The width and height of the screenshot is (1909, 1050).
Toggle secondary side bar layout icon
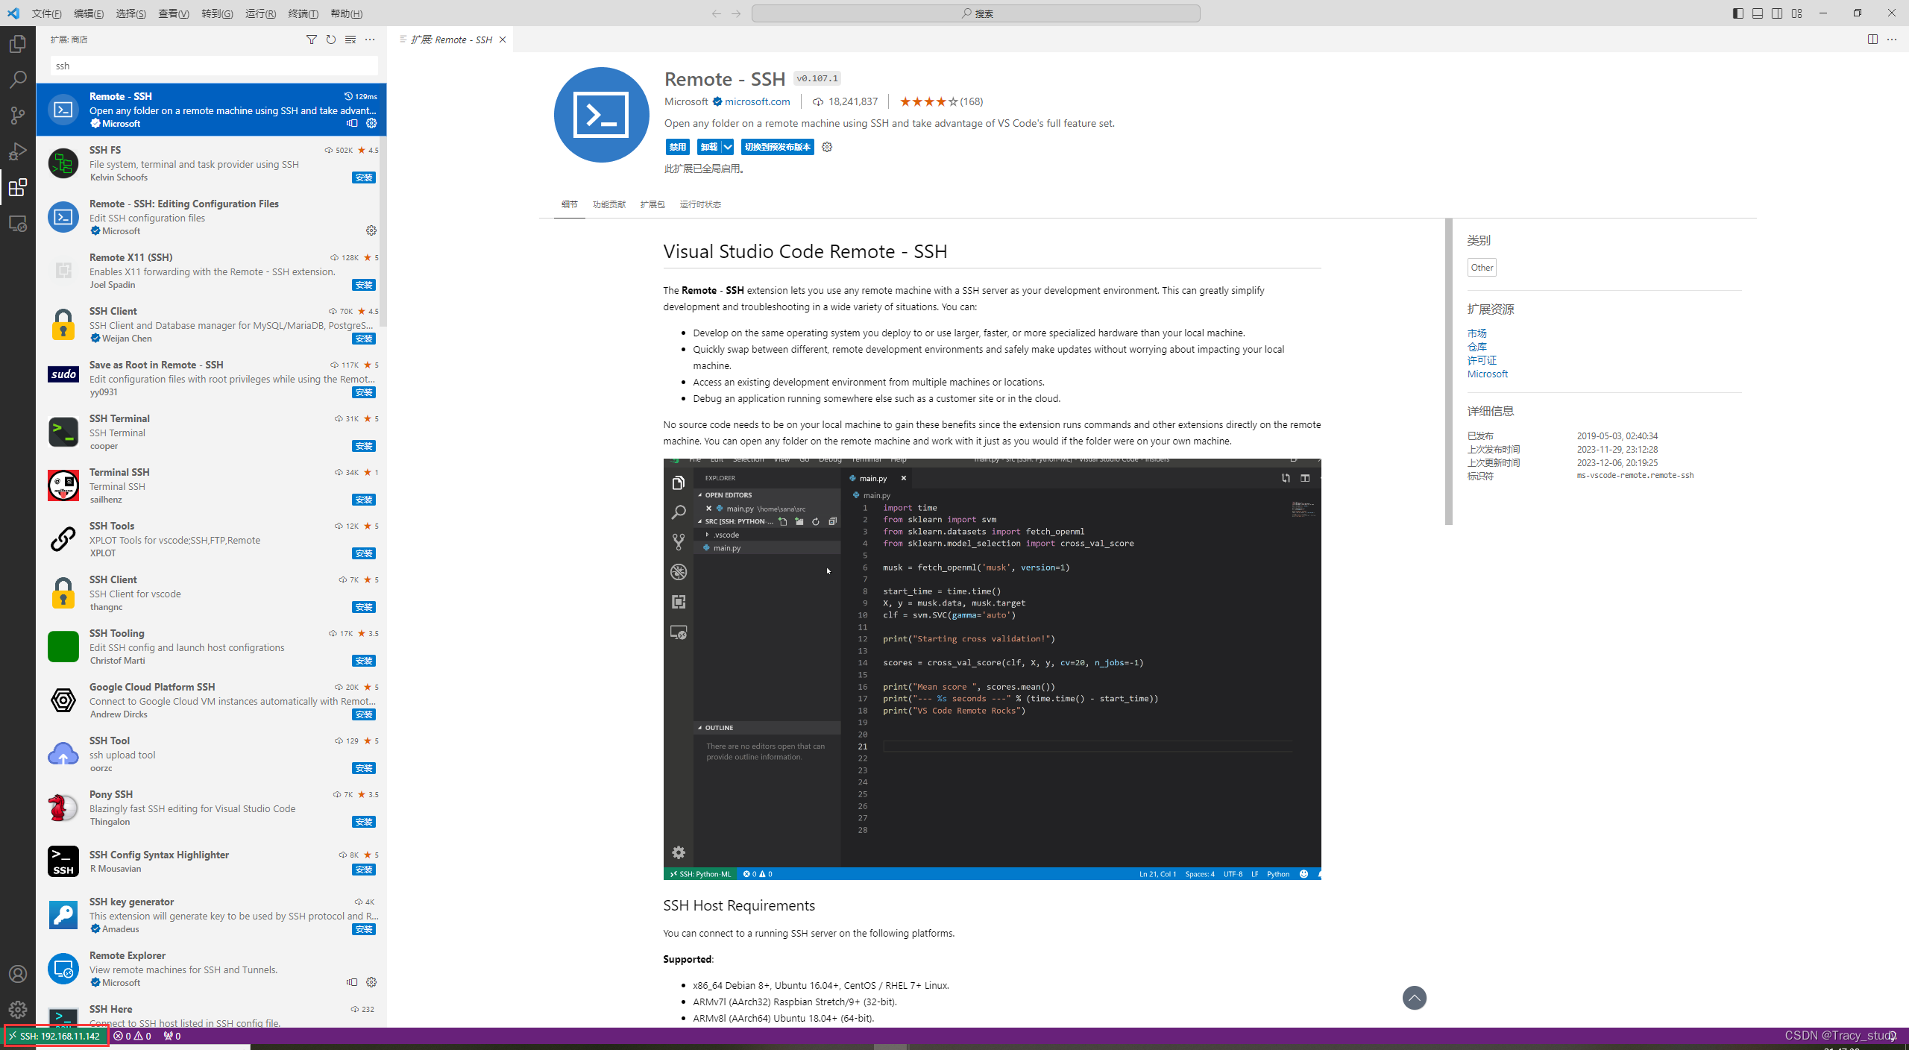pyautogui.click(x=1777, y=13)
